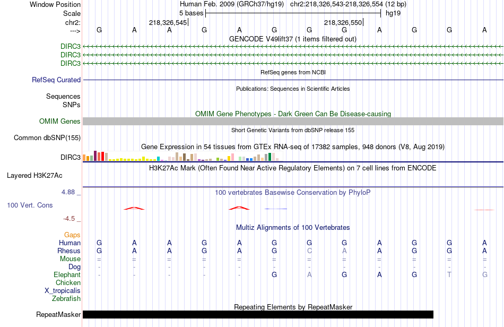Select the Sequences label under Publications

click(63, 96)
